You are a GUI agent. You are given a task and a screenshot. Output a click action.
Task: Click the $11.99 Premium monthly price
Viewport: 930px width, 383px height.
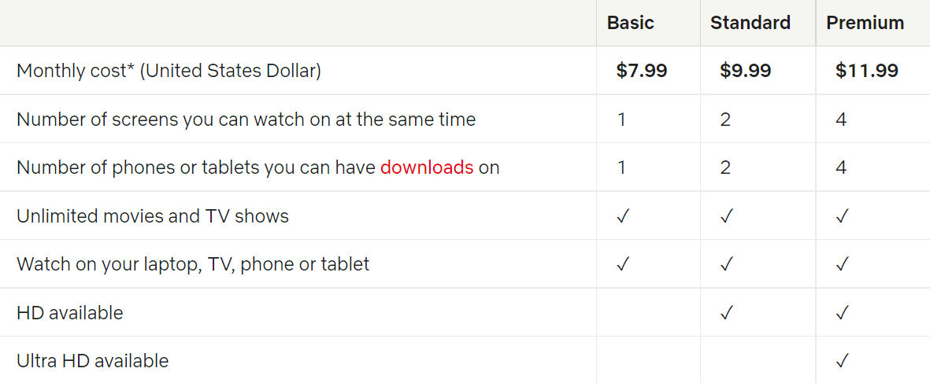pos(866,71)
